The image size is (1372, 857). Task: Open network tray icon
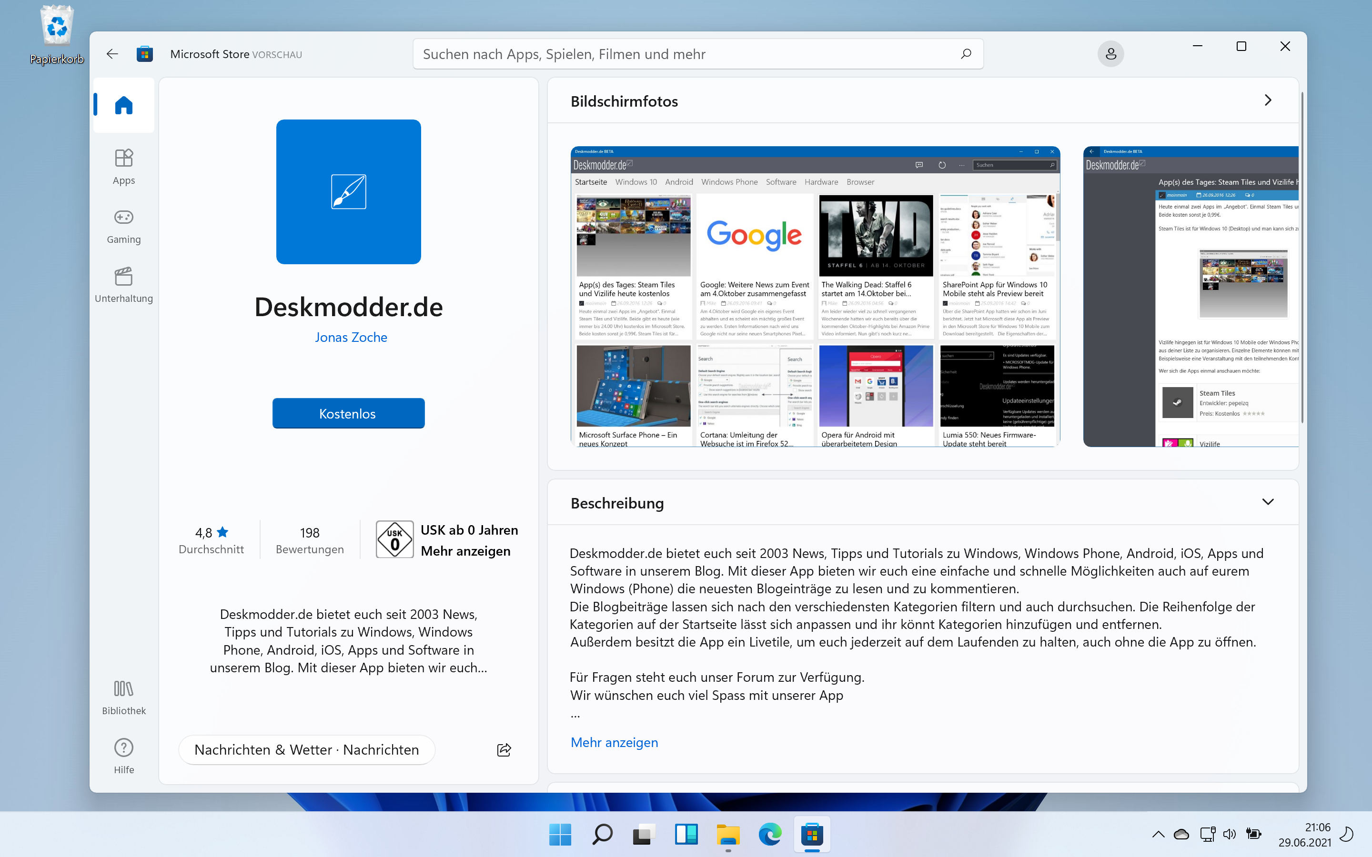[1207, 834]
